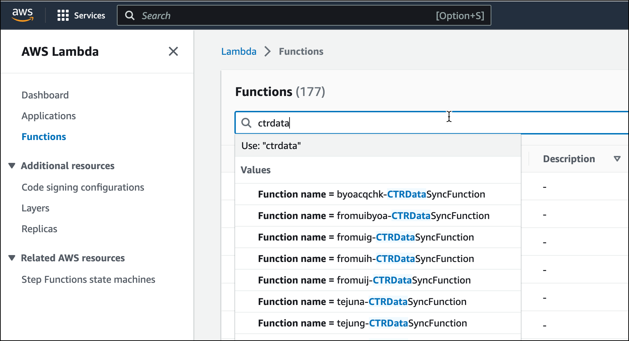Open Layers in the sidebar
629x341 pixels.
[35, 208]
